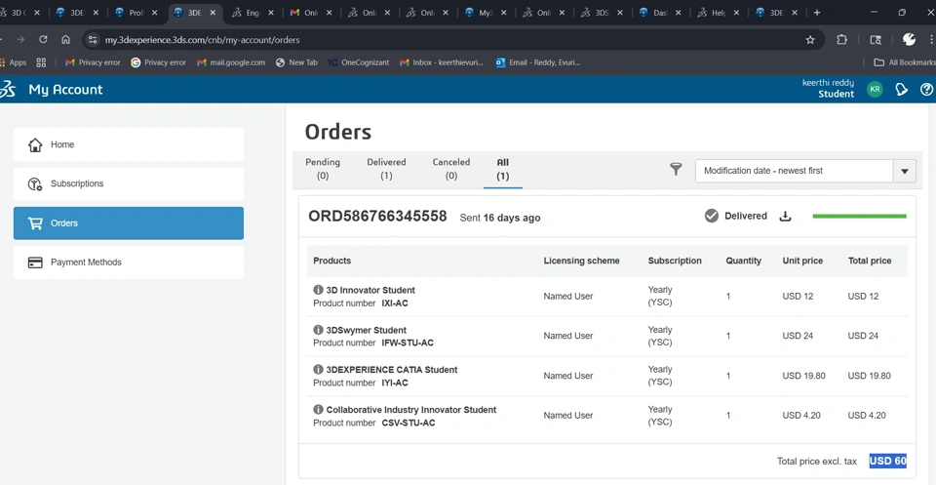Open the tag notifications icon in header
This screenshot has height=485, width=936.
point(901,90)
